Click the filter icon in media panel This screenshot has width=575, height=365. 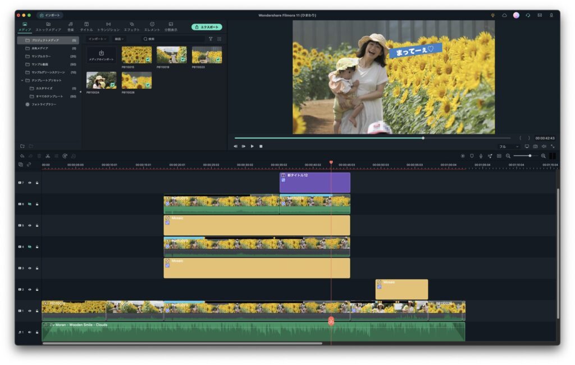point(211,39)
